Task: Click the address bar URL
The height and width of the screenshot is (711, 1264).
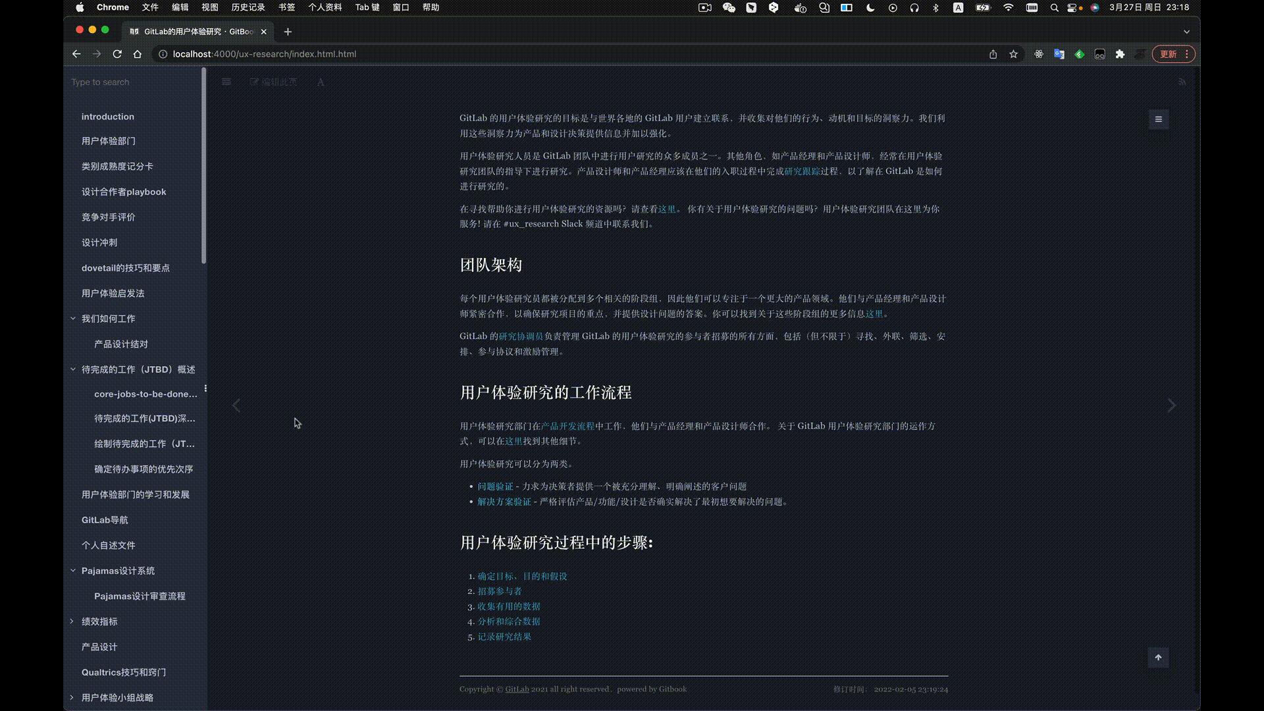Action: pyautogui.click(x=265, y=54)
